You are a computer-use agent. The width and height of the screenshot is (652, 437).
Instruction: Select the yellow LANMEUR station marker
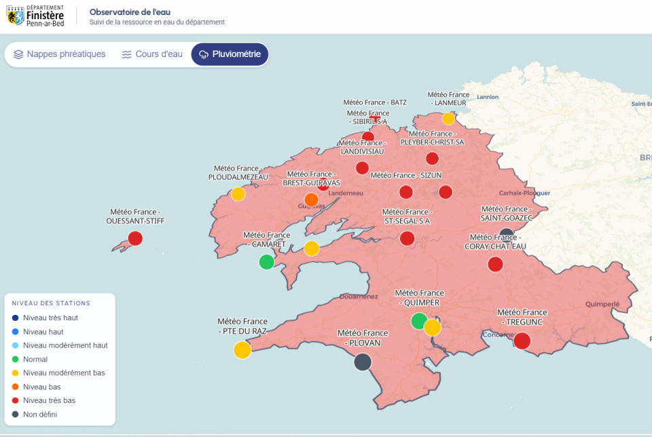point(448,119)
